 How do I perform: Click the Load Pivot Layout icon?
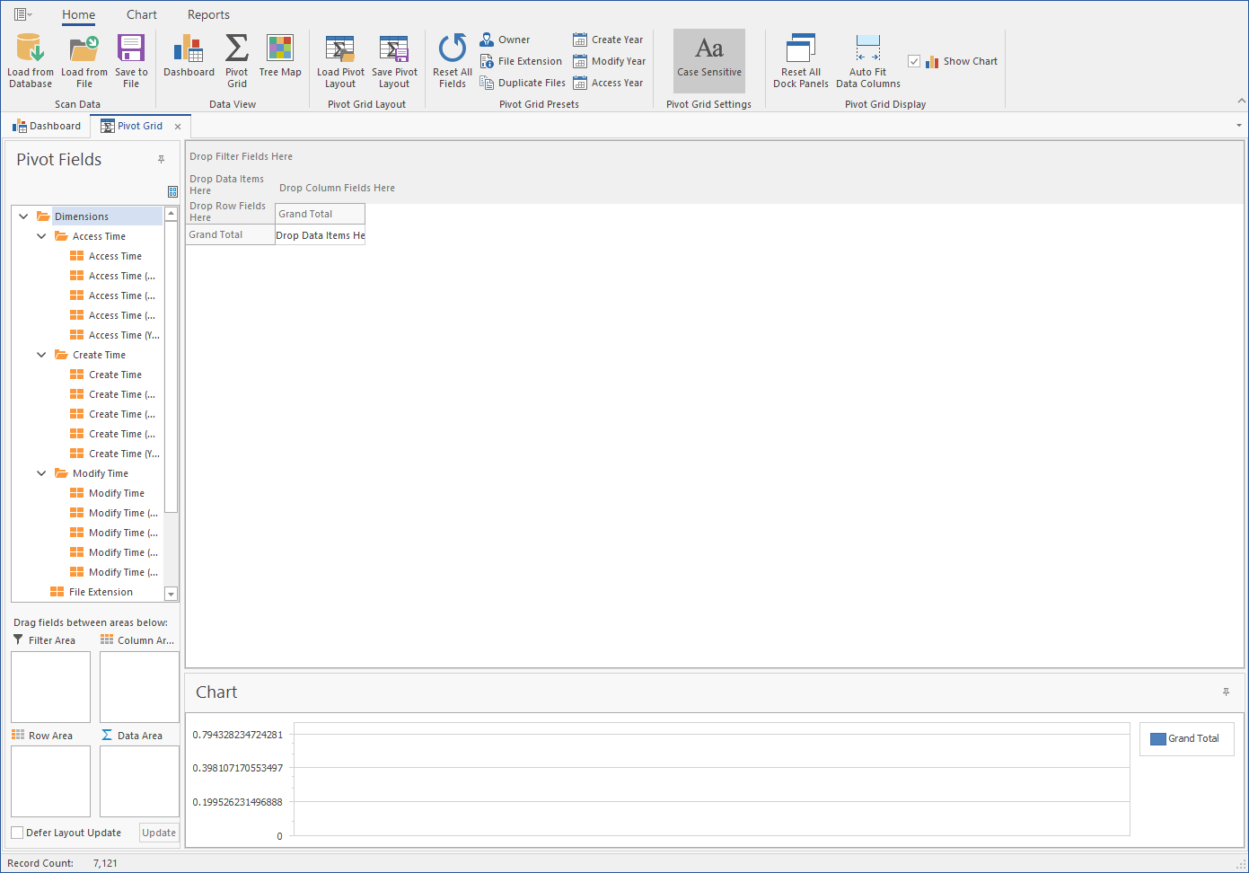coord(340,48)
